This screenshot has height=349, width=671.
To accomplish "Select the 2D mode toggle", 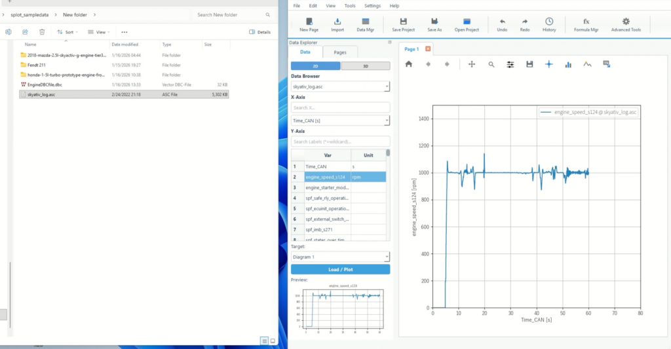I will 315,65.
